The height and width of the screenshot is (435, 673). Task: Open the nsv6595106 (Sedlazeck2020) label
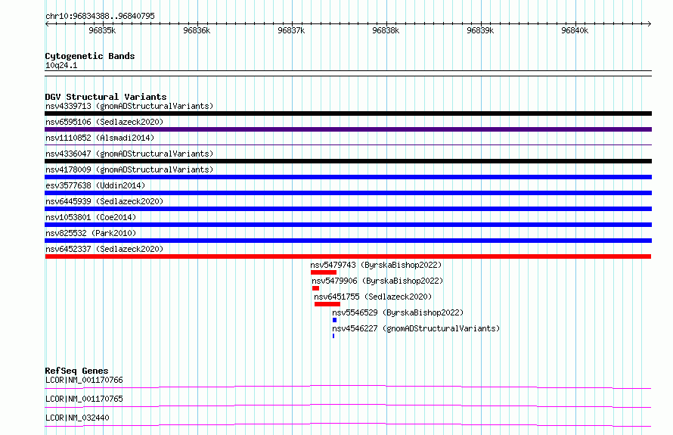click(104, 122)
